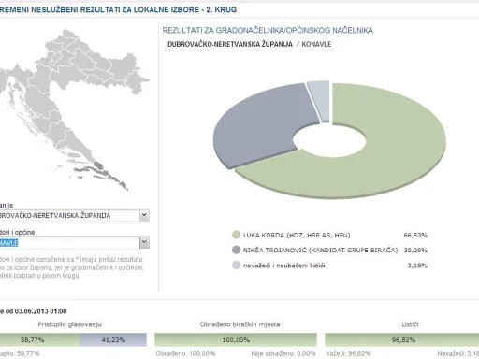Click the 30,29% result value
The image size is (479, 359).
(x=415, y=251)
